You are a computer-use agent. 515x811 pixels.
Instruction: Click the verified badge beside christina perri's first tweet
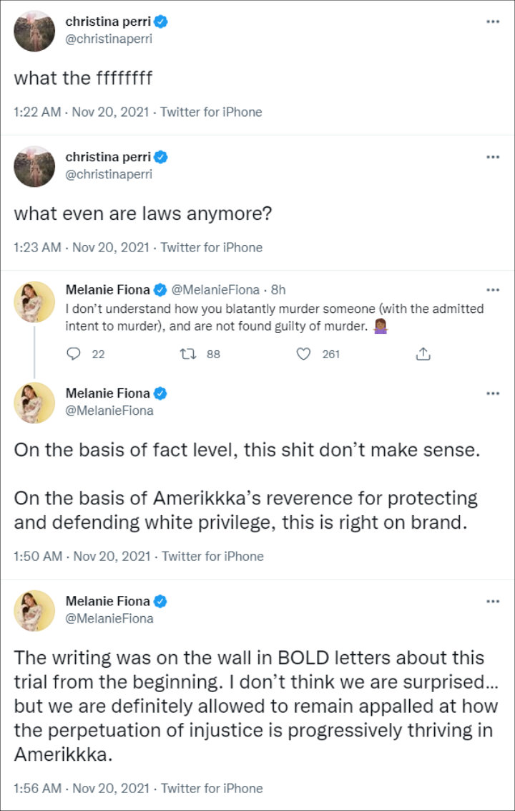[x=162, y=21]
